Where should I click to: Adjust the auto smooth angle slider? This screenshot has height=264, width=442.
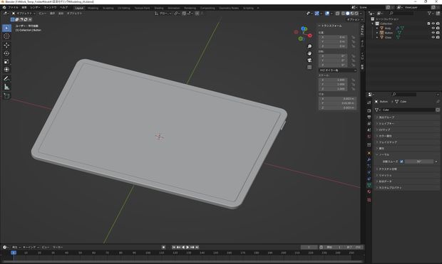click(x=419, y=162)
